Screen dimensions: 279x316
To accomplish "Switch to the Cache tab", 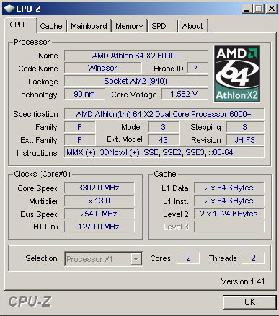I will coord(51,26).
